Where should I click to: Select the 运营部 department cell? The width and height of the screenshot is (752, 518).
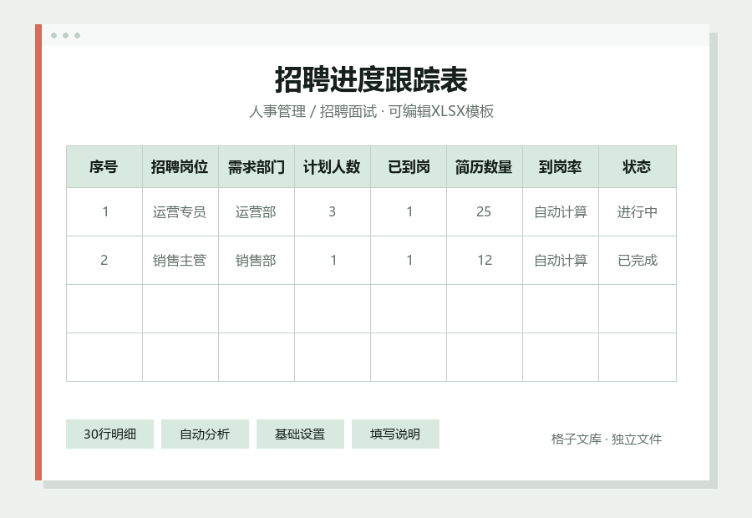[257, 212]
